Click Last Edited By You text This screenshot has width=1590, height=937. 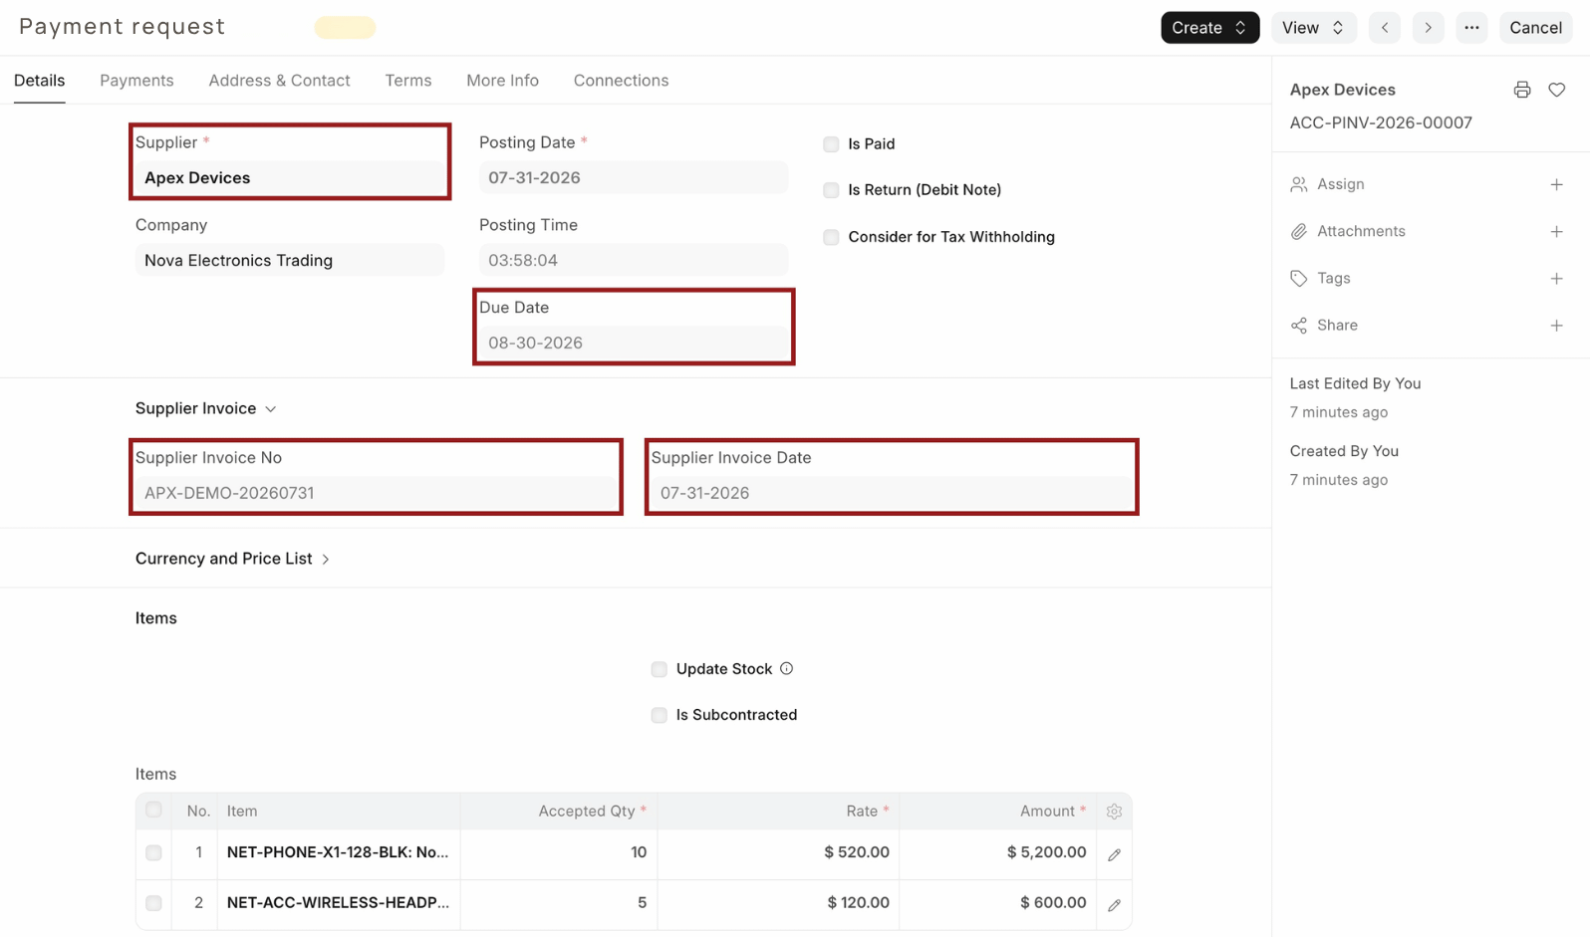(1355, 383)
